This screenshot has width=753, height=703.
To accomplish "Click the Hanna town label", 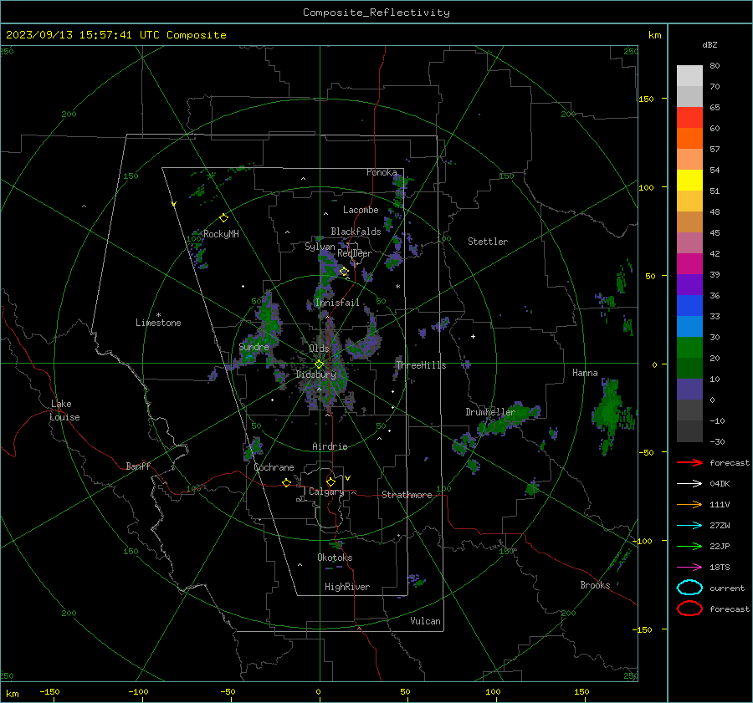I will pyautogui.click(x=585, y=373).
